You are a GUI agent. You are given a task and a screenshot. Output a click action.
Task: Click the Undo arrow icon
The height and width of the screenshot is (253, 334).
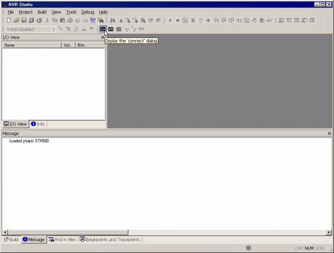point(78,20)
